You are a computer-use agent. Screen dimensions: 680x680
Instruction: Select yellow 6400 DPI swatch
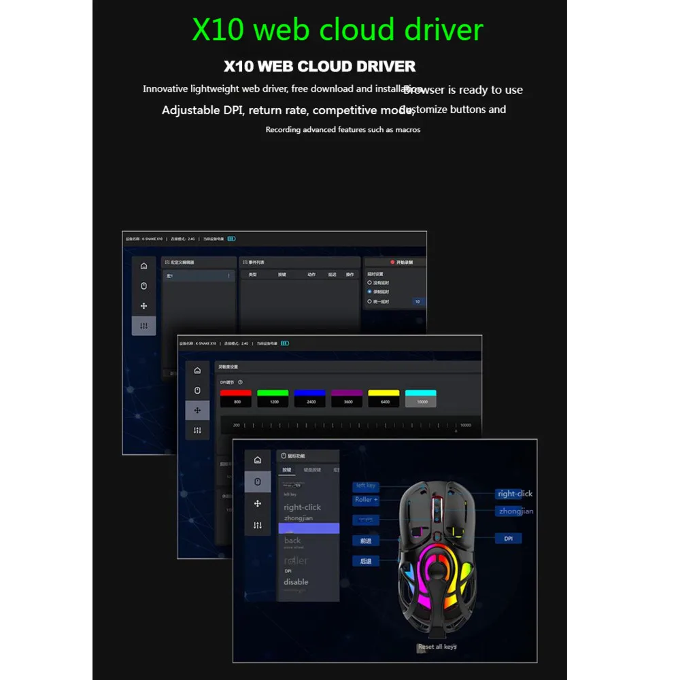coord(384,398)
